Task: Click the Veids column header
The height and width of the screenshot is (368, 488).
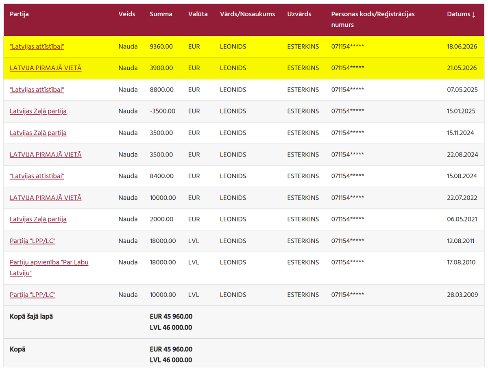Action: coord(127,14)
